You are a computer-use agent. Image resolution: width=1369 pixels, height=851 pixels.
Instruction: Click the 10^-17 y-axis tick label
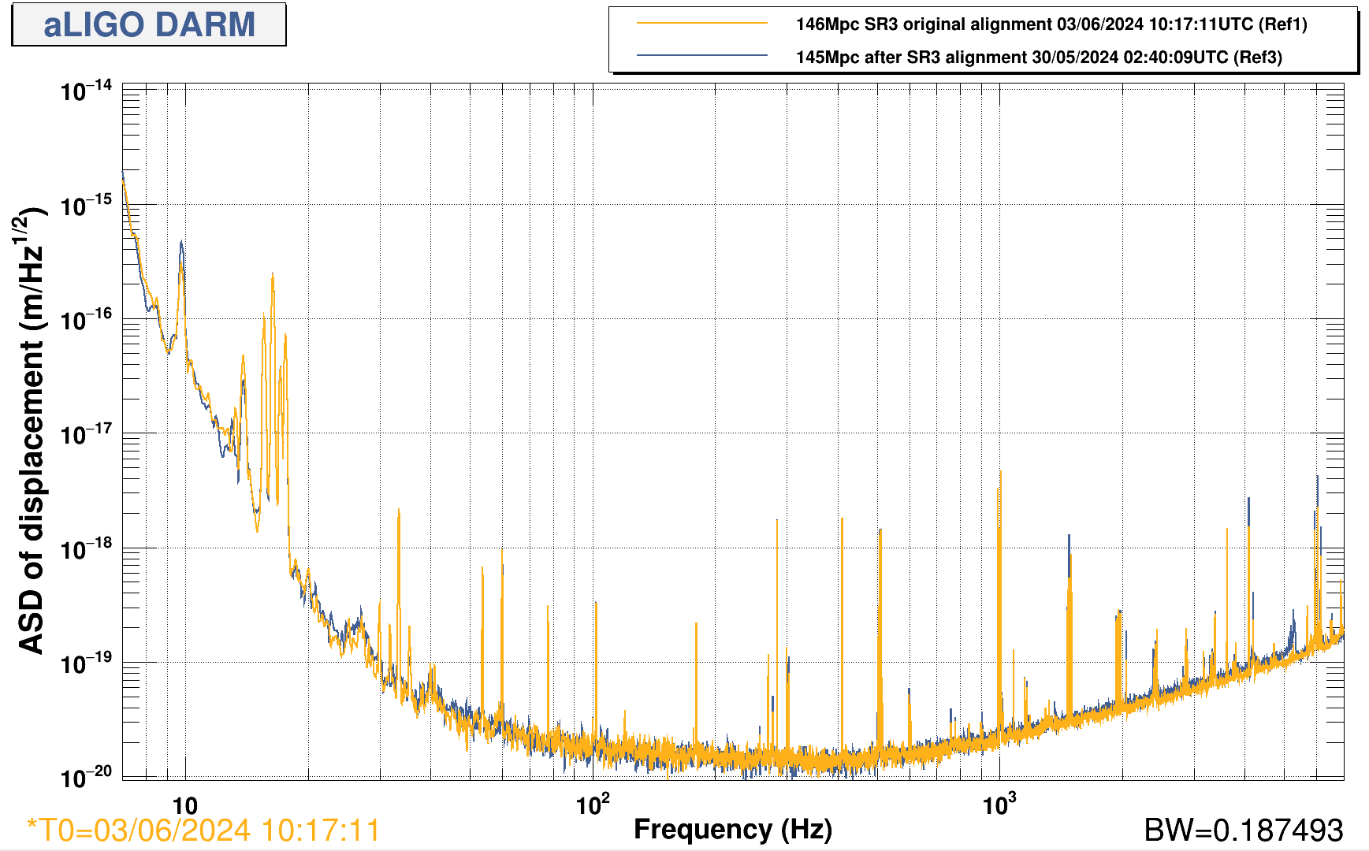point(86,434)
